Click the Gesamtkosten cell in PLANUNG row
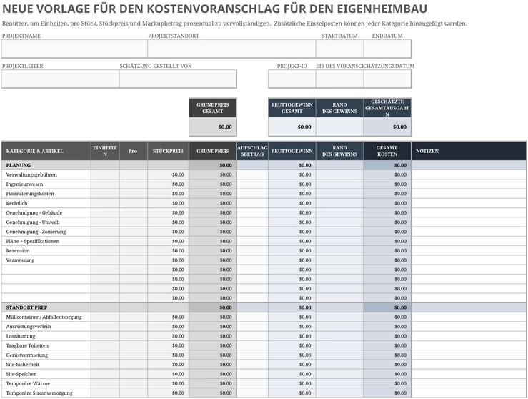 (x=387, y=165)
